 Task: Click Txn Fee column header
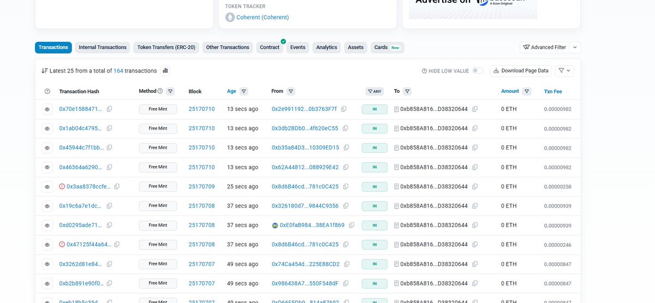click(x=553, y=91)
